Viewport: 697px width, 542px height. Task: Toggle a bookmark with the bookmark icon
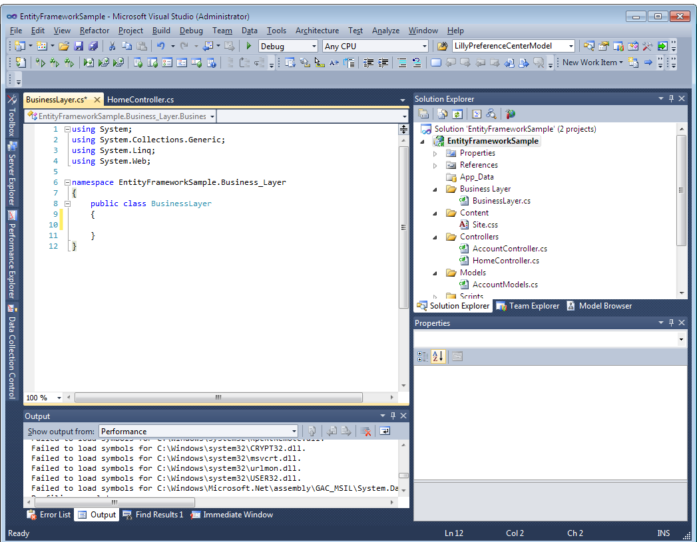[x=435, y=63]
